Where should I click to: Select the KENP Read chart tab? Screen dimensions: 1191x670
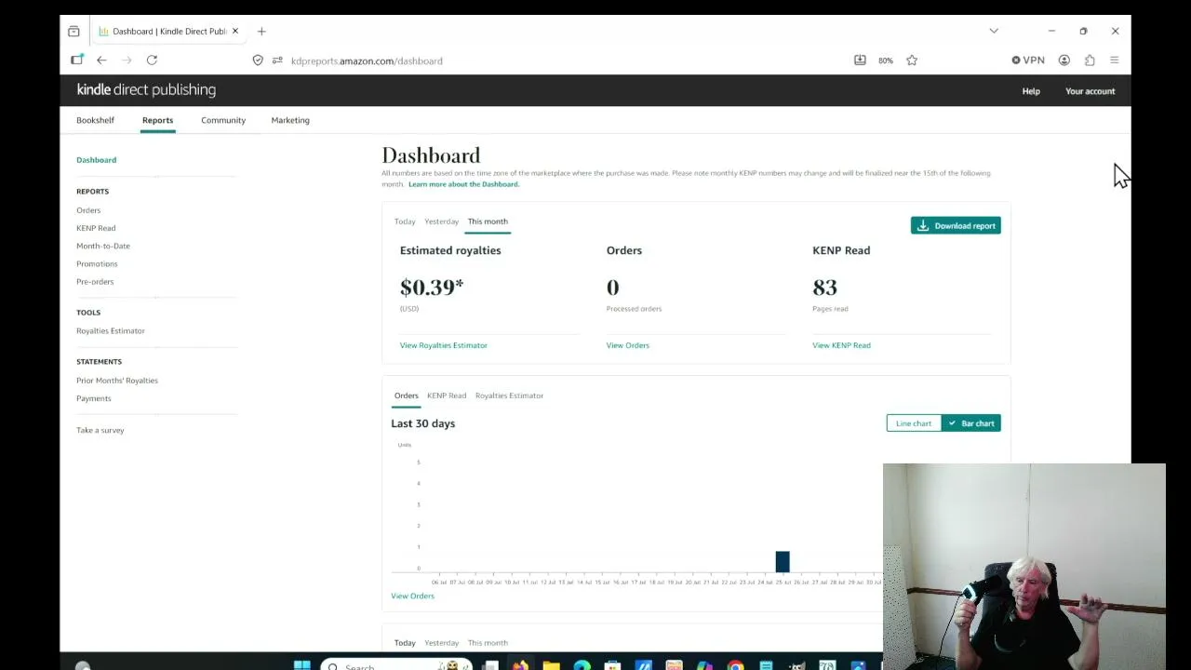[x=447, y=395]
